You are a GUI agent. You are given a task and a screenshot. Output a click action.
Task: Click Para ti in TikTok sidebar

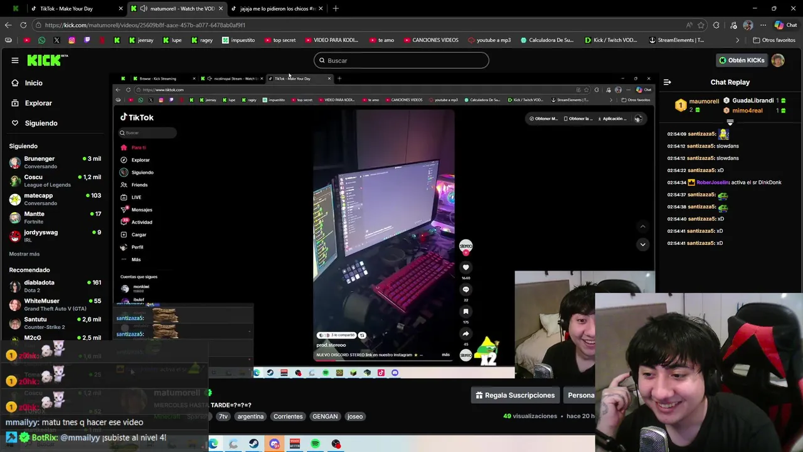tap(134, 148)
